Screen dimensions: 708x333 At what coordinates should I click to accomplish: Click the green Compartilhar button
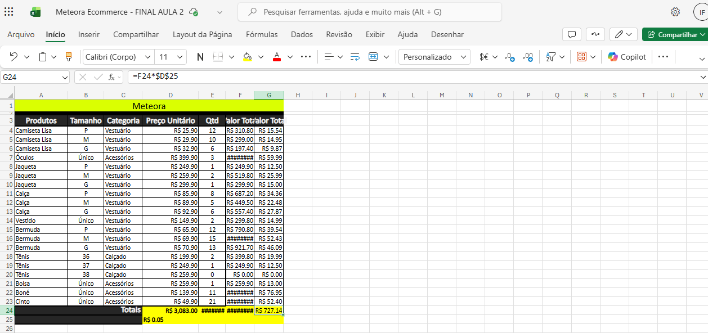pos(675,34)
